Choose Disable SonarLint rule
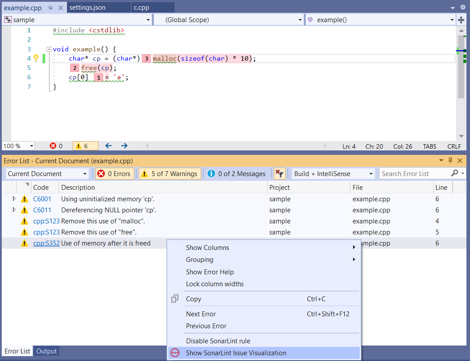This screenshot has width=470, height=361. pos(264,341)
